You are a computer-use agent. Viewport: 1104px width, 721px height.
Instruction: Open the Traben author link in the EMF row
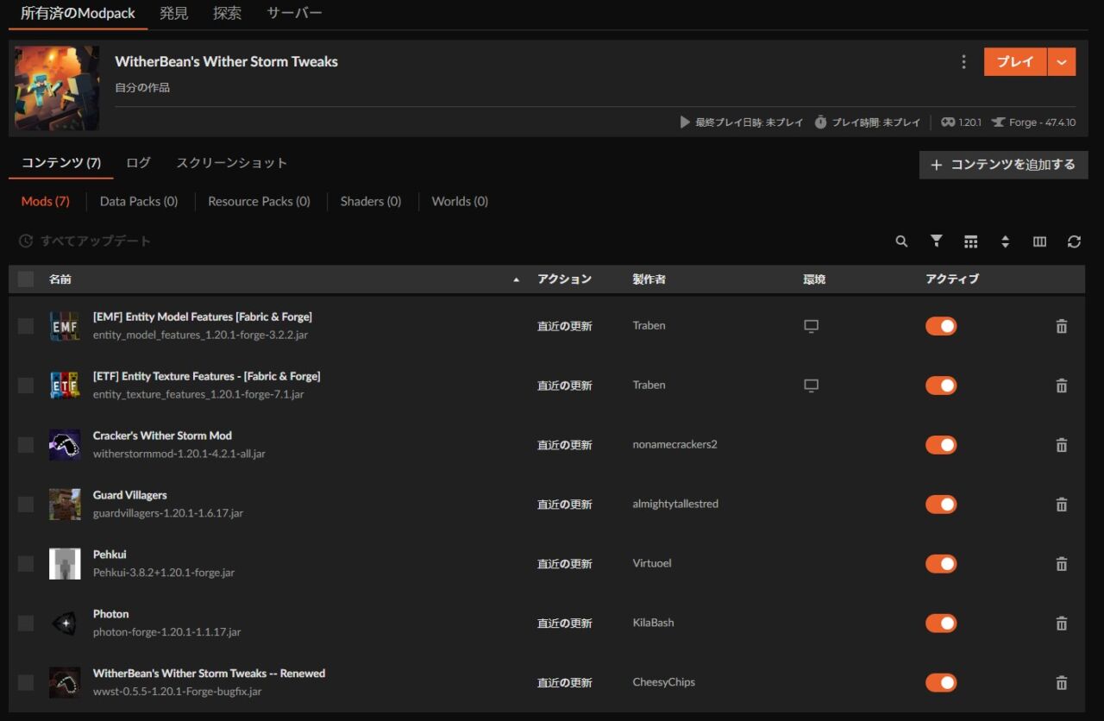649,326
